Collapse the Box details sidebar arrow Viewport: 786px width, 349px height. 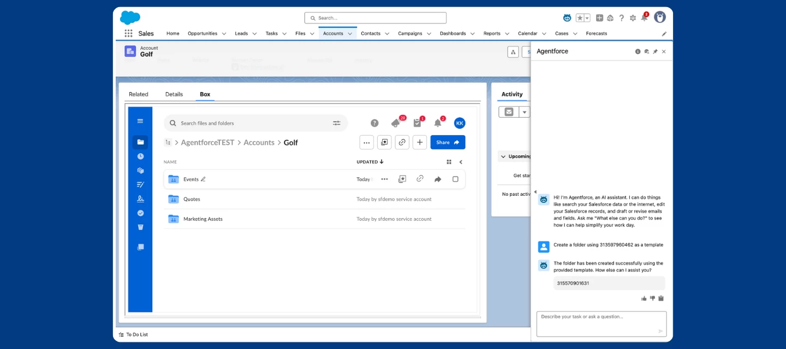tap(461, 162)
